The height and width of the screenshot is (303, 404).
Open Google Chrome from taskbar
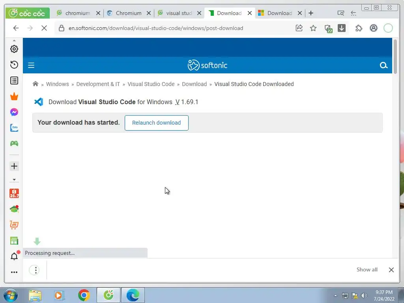84,295
